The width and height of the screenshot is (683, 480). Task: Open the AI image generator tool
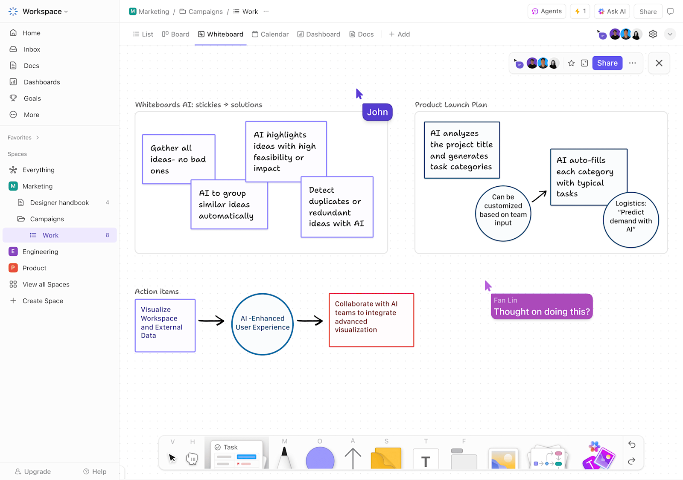point(598,456)
